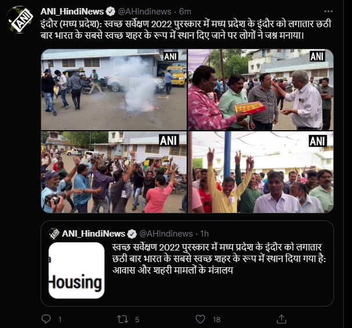The height and width of the screenshot is (328, 352).
Task: Open @AHindinews handle in top tweet
Action: [x=144, y=12]
